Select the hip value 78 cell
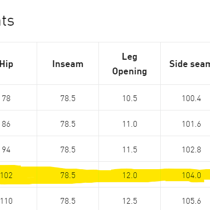Image resolution: width=210 pixels, height=210 pixels. pyautogui.click(x=6, y=98)
